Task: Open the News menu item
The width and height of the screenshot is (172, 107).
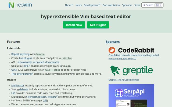Action: coord(78,5)
